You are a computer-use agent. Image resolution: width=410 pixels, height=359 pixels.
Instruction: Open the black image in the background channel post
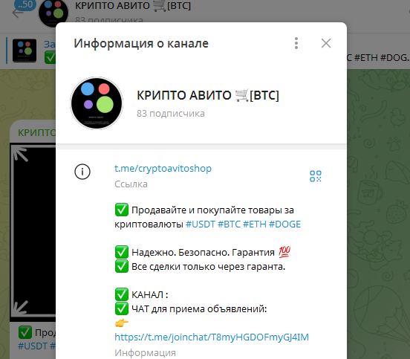33,232
